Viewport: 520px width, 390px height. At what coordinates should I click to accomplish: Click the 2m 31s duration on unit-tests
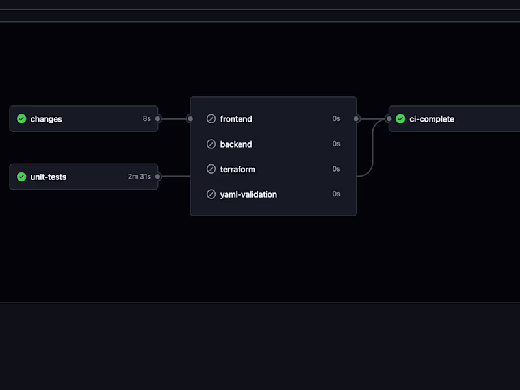pos(140,177)
